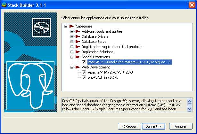Select the Web Development row
Image resolution: width=197 pixels, height=134 pixels.
point(96,67)
